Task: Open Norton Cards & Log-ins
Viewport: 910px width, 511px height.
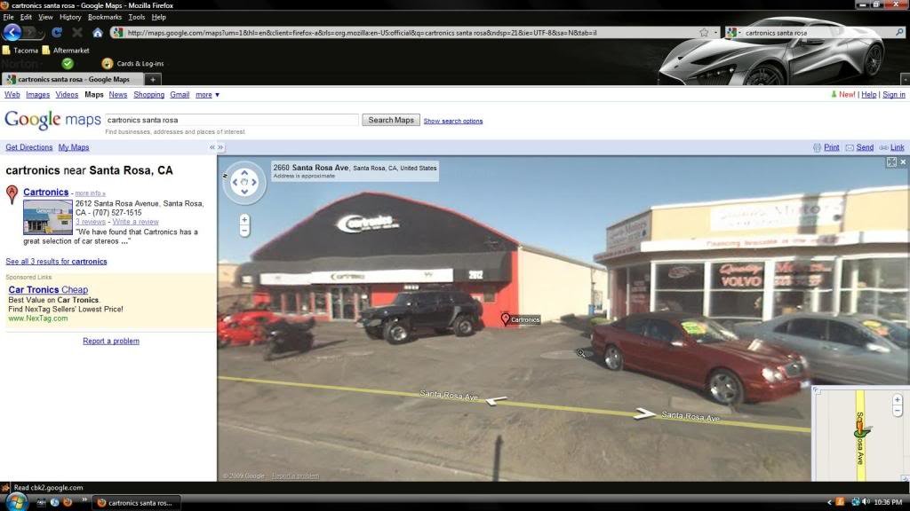Action: pos(133,63)
